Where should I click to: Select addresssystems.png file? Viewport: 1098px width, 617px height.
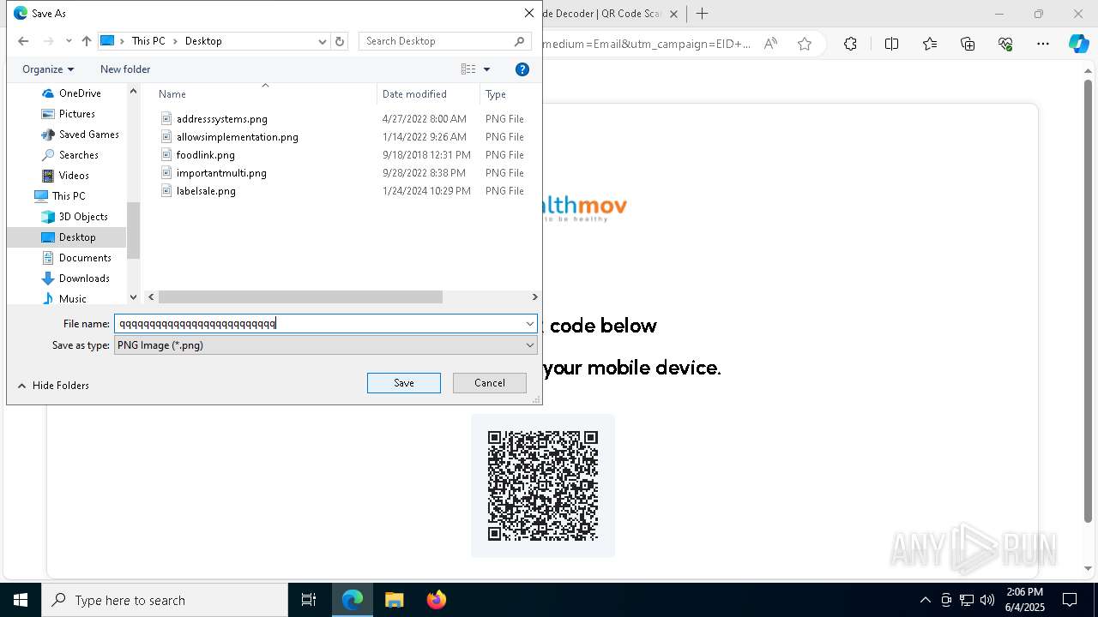click(x=222, y=119)
